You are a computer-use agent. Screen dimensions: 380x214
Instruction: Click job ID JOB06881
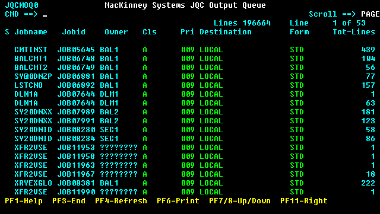point(76,76)
